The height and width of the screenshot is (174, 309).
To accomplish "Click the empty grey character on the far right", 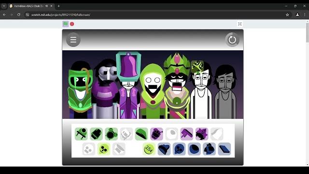I will click(x=225, y=92).
